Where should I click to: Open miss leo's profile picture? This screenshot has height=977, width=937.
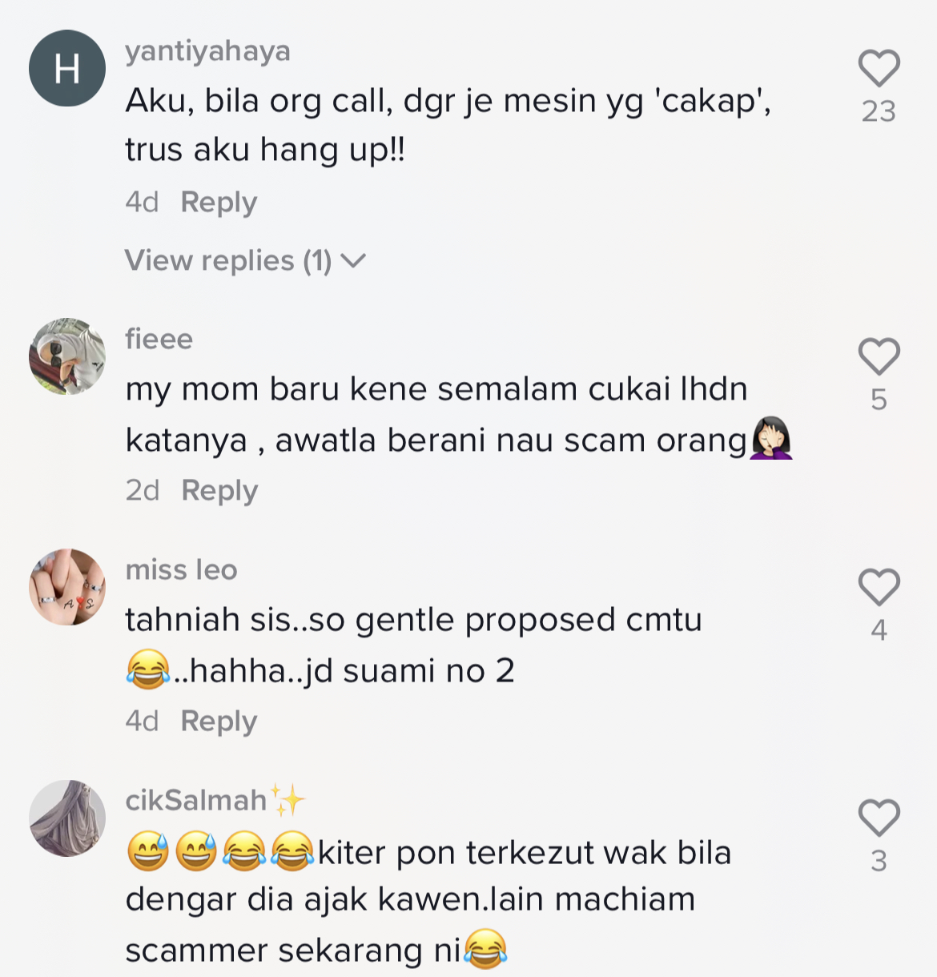pyautogui.click(x=67, y=587)
